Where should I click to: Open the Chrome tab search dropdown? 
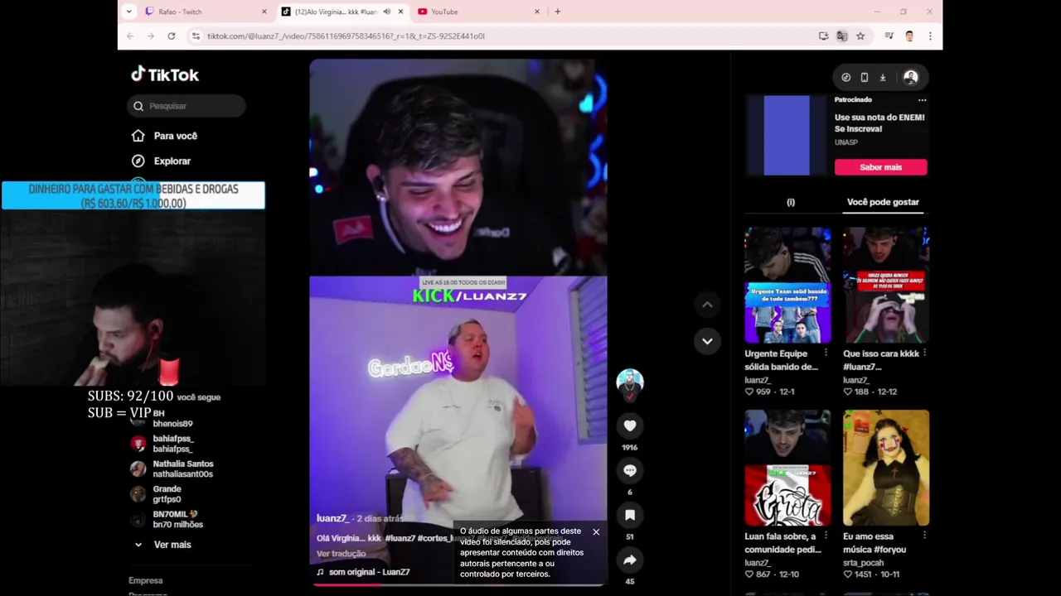[x=128, y=12]
